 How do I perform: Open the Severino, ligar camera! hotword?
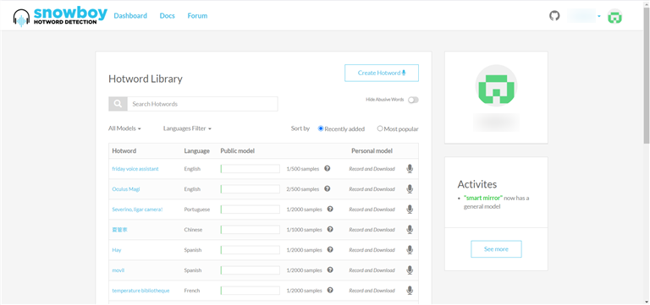click(137, 210)
